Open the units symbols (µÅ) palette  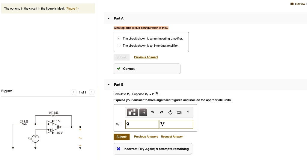(x=142, y=112)
